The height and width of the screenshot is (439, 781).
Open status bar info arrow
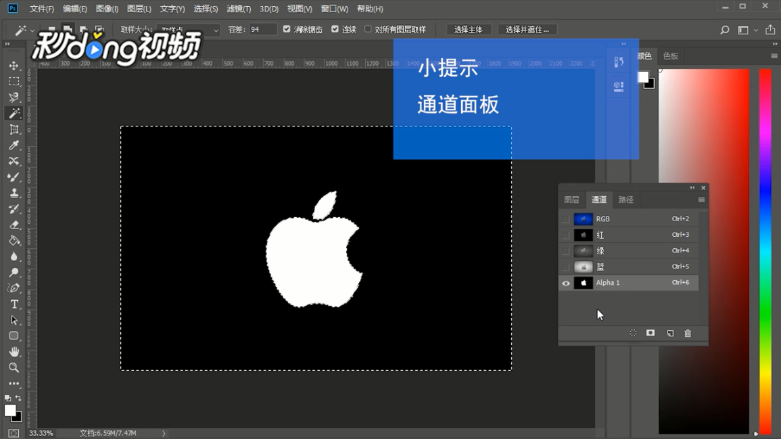pyautogui.click(x=164, y=434)
